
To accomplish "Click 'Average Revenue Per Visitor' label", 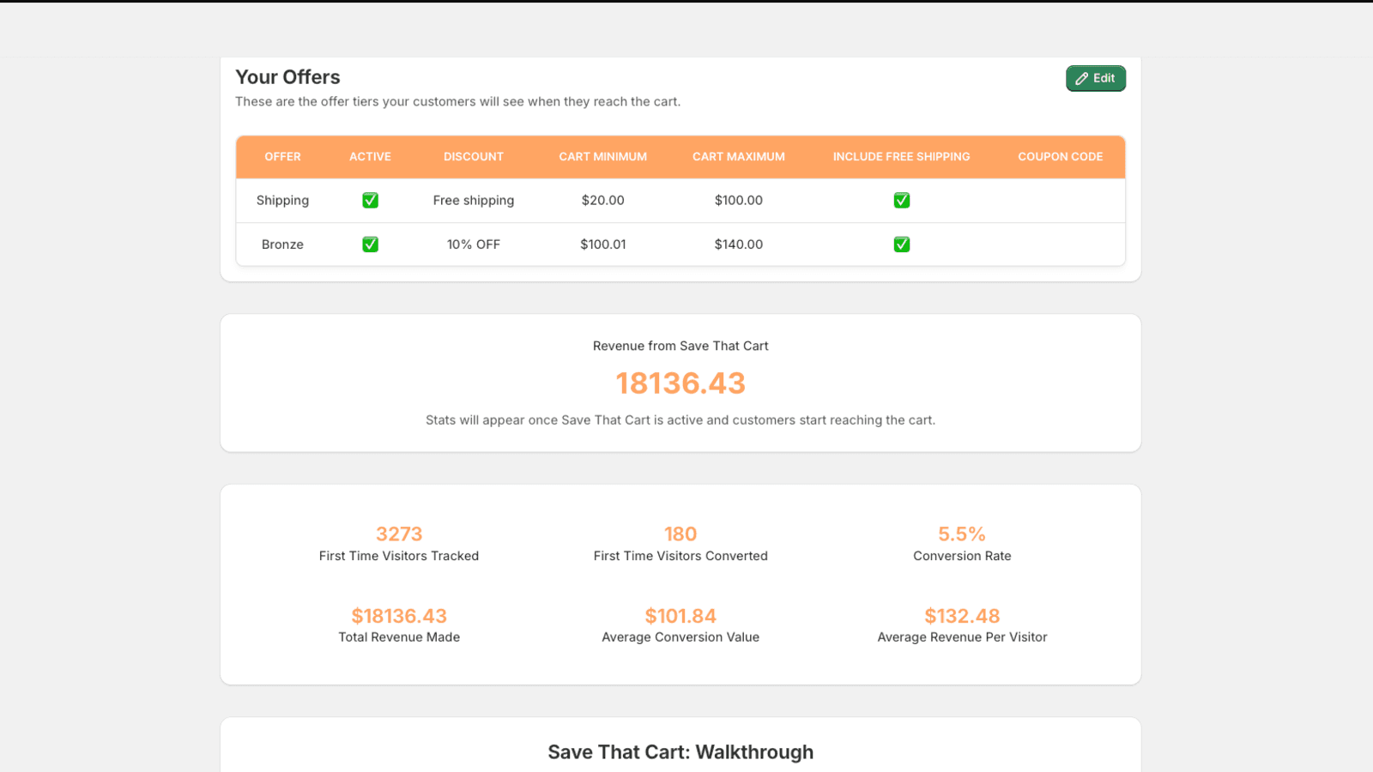I will (x=962, y=637).
